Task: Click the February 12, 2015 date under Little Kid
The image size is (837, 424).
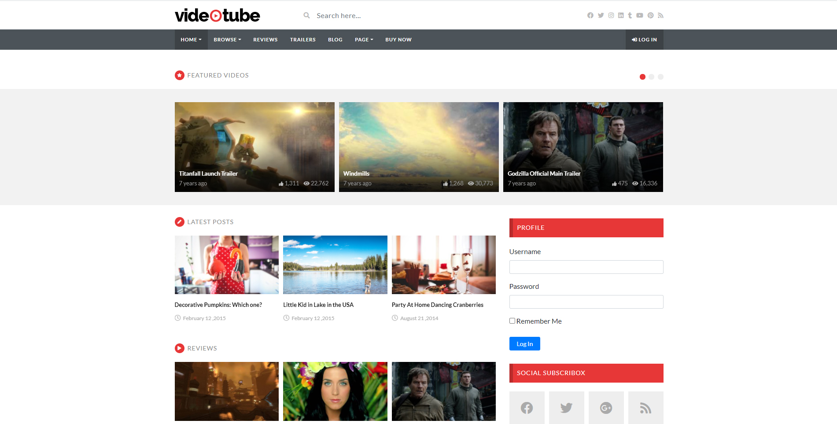Action: click(313, 318)
